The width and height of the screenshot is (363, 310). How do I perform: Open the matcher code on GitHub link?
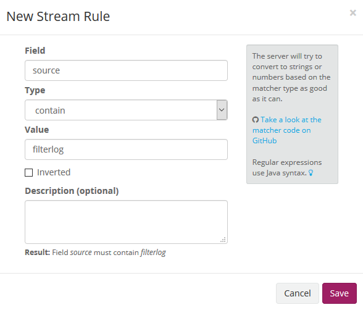[287, 130]
